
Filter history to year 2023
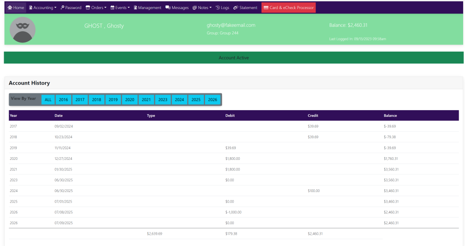163,100
